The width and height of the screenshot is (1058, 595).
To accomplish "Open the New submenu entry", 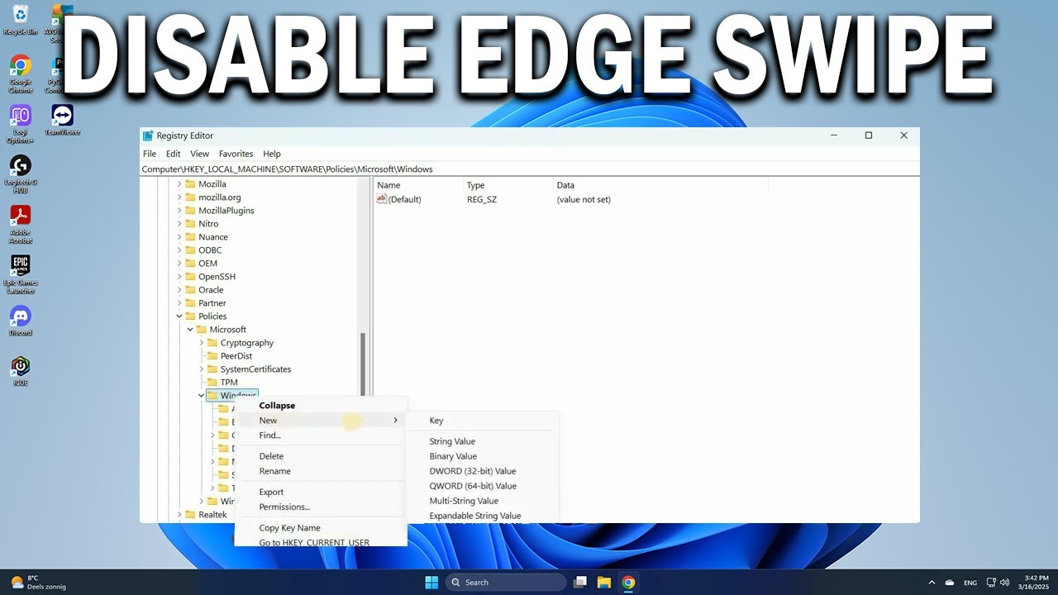I will [x=321, y=421].
